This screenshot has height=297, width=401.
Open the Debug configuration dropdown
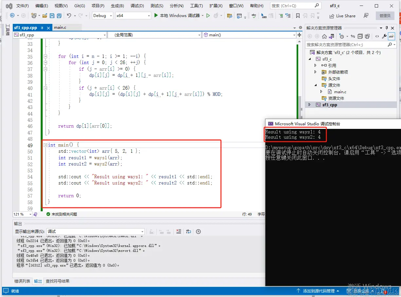pos(102,15)
